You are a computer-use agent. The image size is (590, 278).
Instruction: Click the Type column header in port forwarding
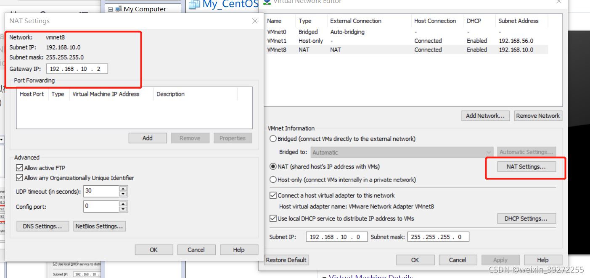click(59, 94)
